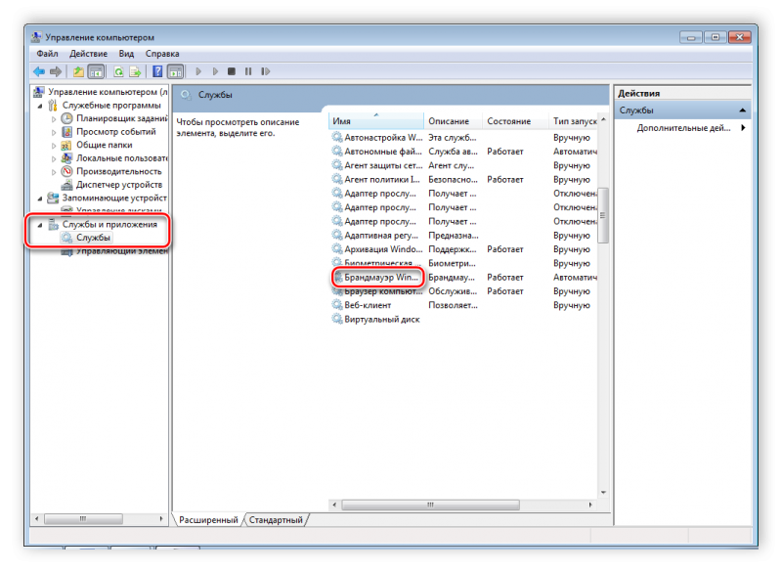Click the Start service play icon

pos(198,71)
